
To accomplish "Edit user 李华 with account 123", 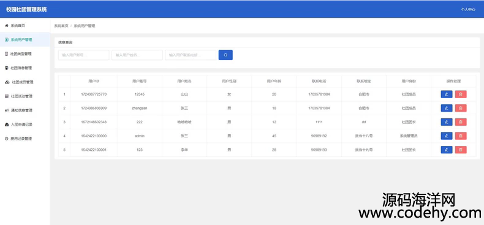I will (x=447, y=150).
